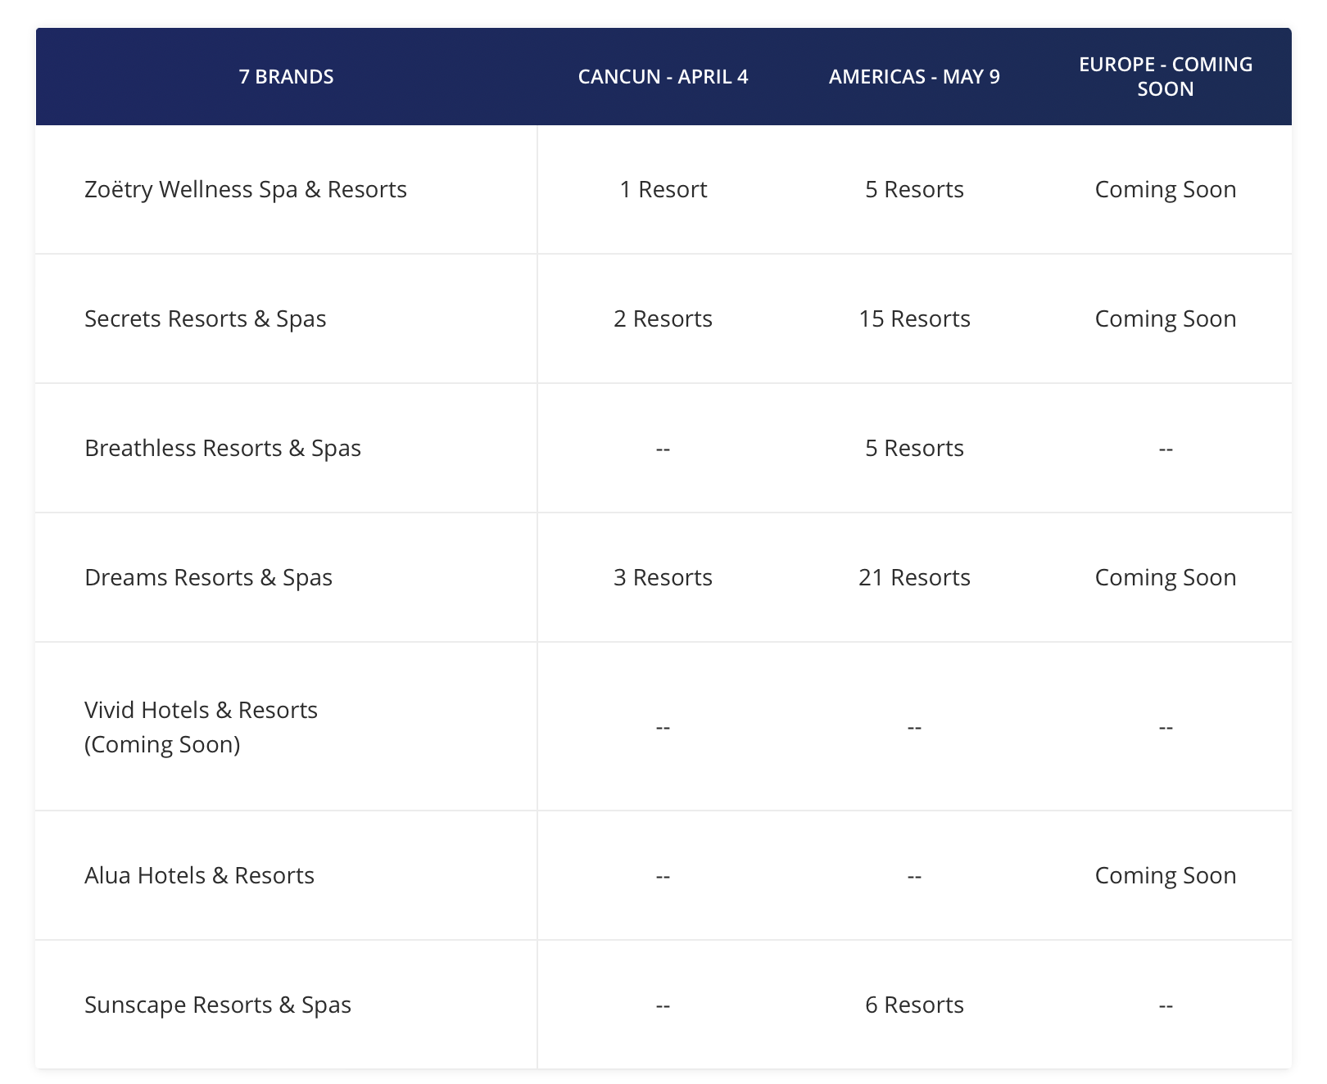
Task: Click '15 Resorts' in the Secrets row
Action: point(914,319)
